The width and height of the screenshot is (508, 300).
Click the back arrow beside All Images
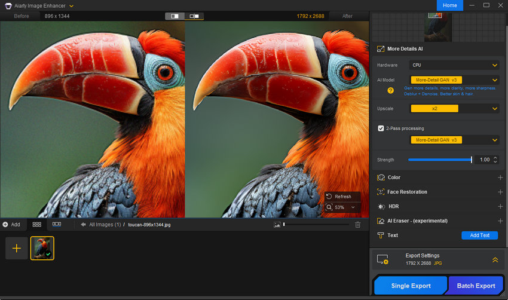(83, 225)
